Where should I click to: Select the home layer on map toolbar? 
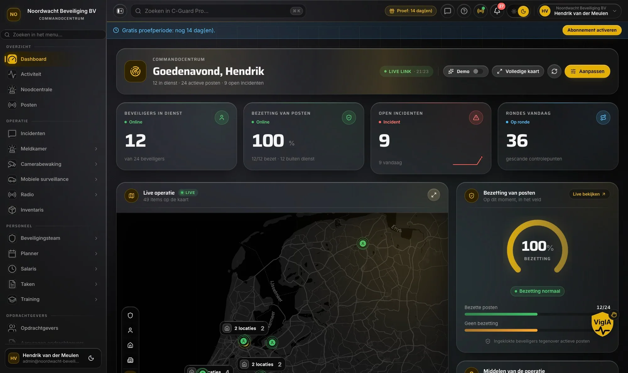point(130,345)
